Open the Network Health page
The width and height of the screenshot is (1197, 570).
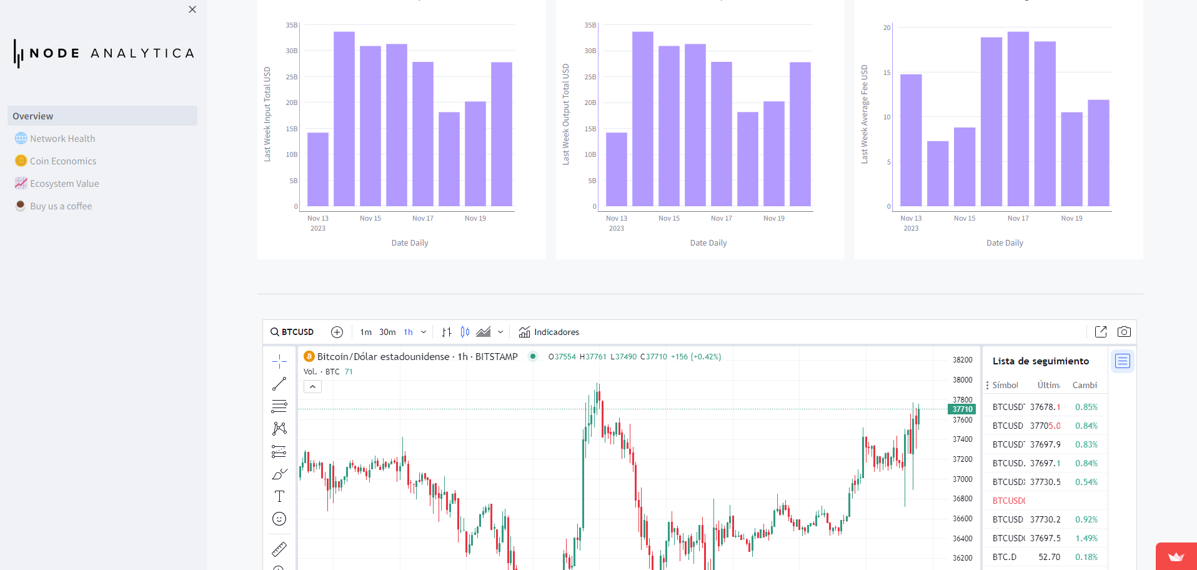(x=62, y=139)
